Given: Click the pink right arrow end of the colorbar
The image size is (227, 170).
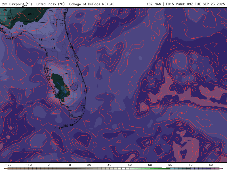Looking at the screenshot, I should (x=221, y=169).
